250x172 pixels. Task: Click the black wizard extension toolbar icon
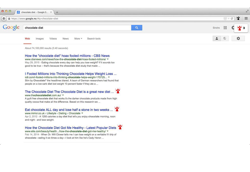(238, 18)
